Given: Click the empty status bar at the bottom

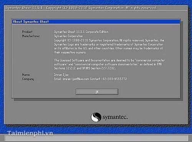Looking at the screenshot, I should point(96,138).
